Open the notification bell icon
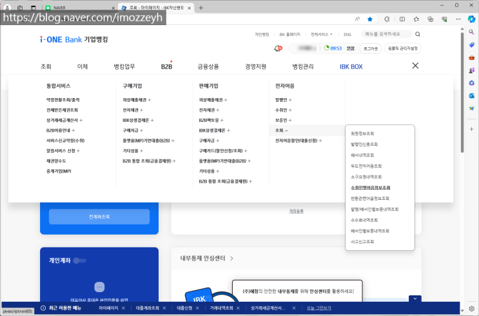Viewport: 479px width, 316px height. click(278, 48)
